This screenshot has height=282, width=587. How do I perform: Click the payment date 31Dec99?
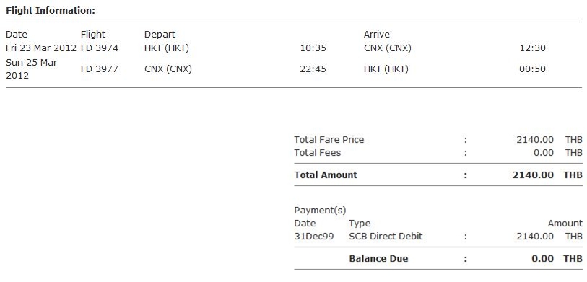pos(313,237)
